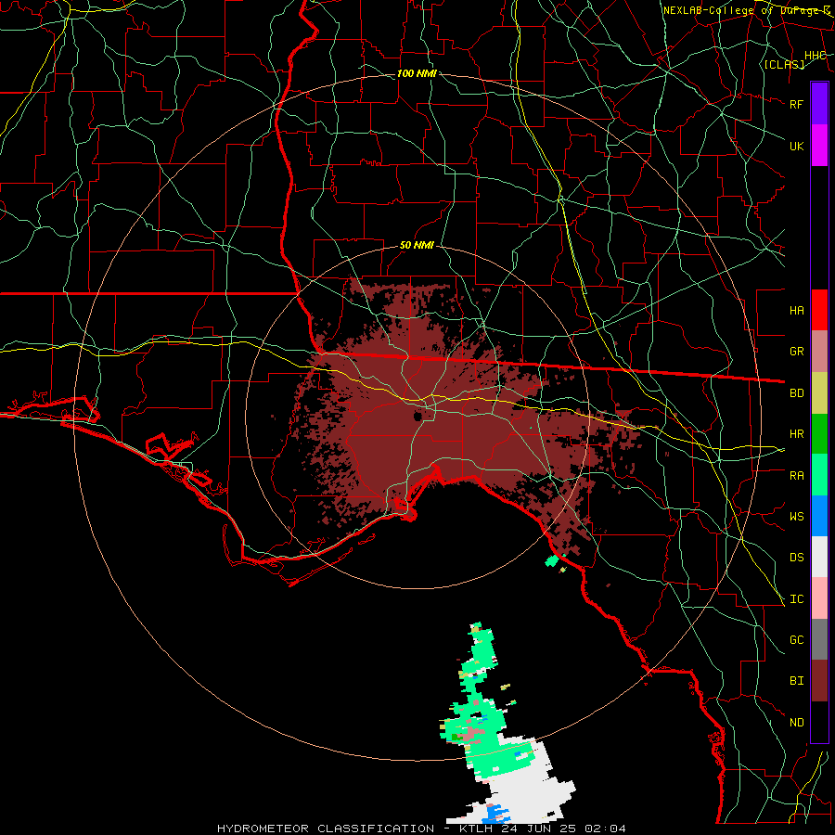Click the magenta UK legend swatch
The height and width of the screenshot is (835, 835).
tap(819, 146)
